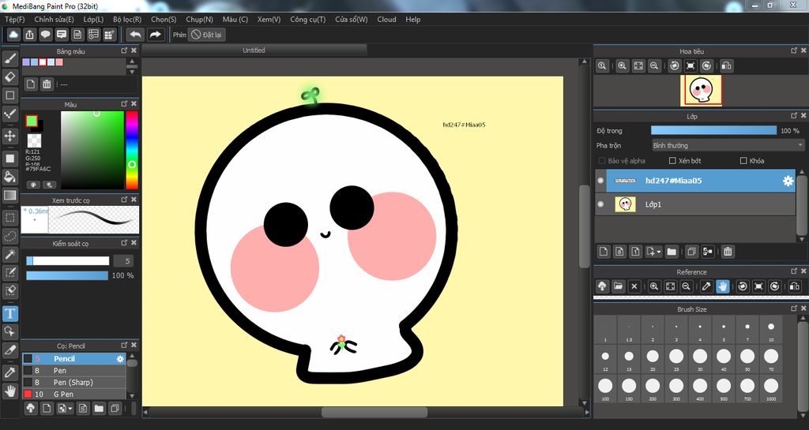Add a new layer folder in Lớp panel
This screenshot has height=430, width=809.
pos(672,252)
